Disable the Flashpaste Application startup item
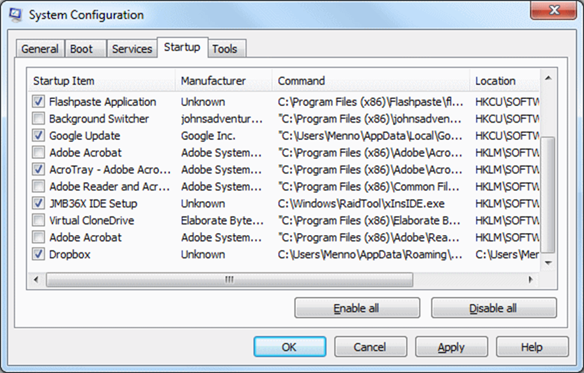This screenshot has width=584, height=373. click(38, 102)
